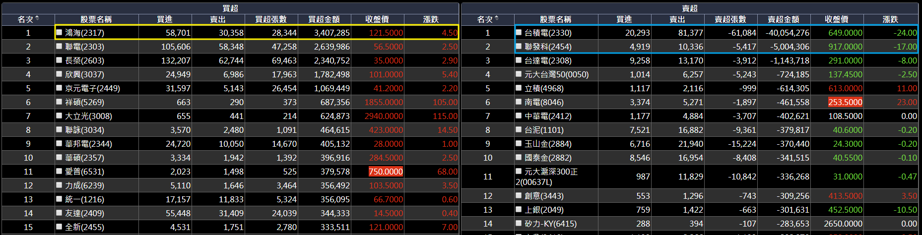Click net buy amount 3,407,285
The height and width of the screenshot is (235, 922).
coord(332,33)
